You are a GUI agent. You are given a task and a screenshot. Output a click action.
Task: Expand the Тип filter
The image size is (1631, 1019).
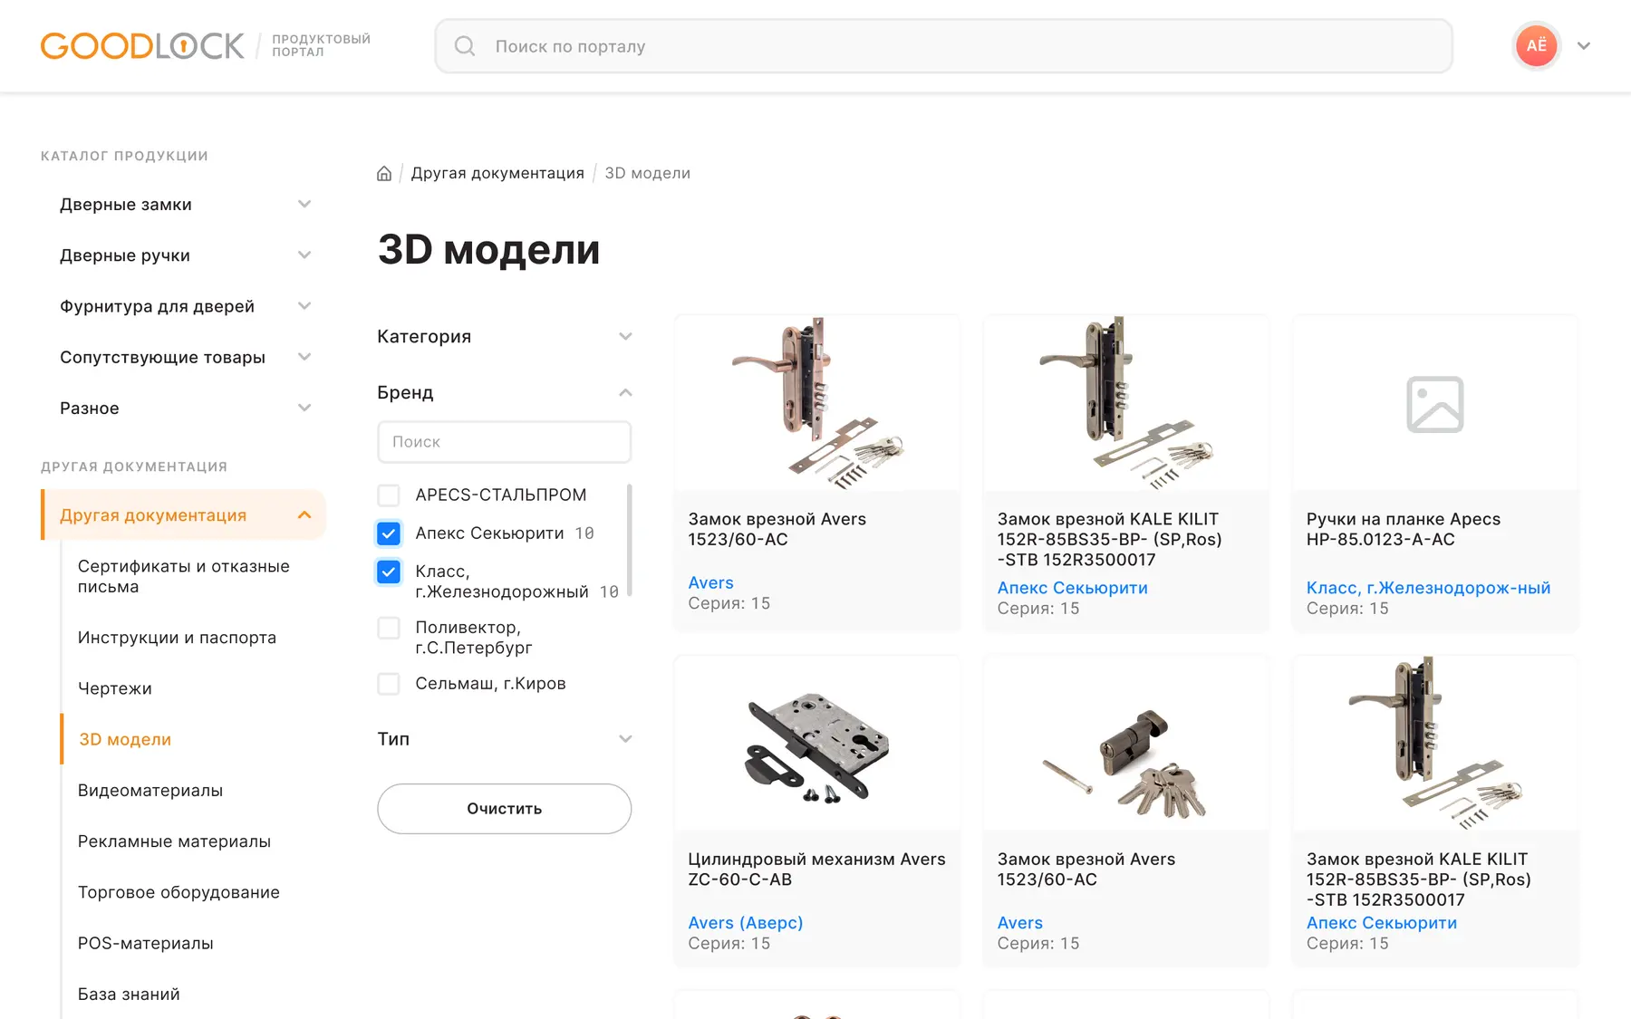625,739
